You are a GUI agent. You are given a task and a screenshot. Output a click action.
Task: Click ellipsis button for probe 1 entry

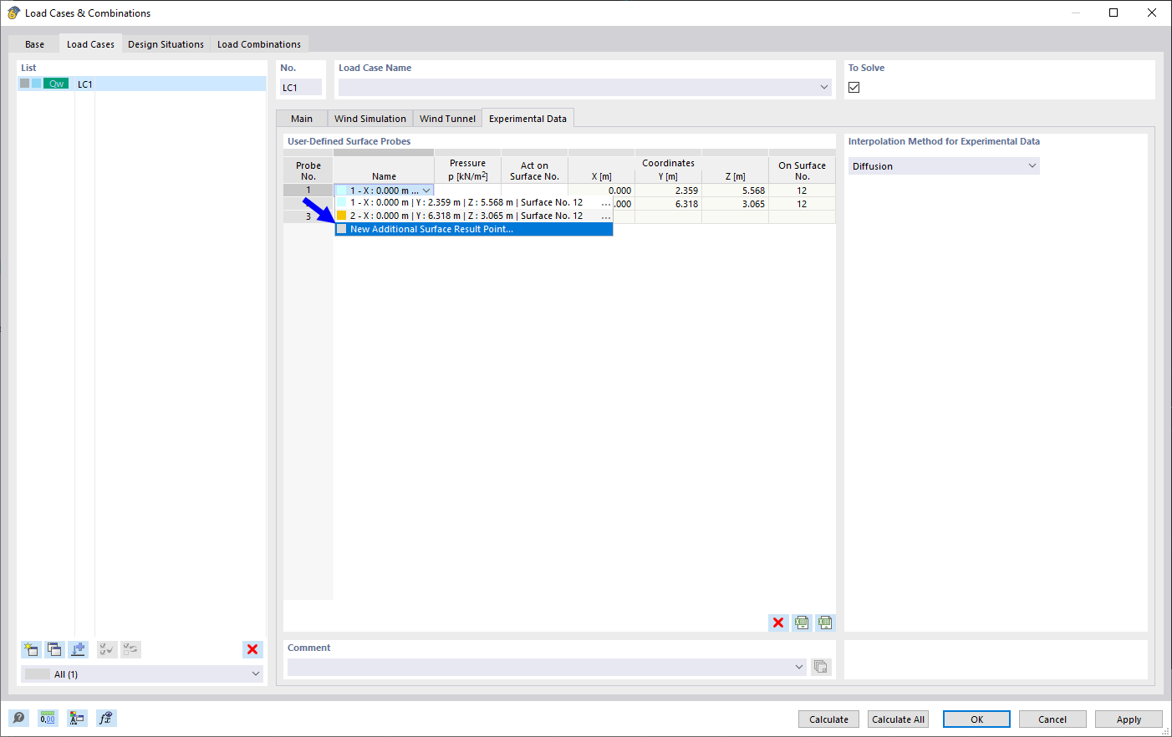606,203
